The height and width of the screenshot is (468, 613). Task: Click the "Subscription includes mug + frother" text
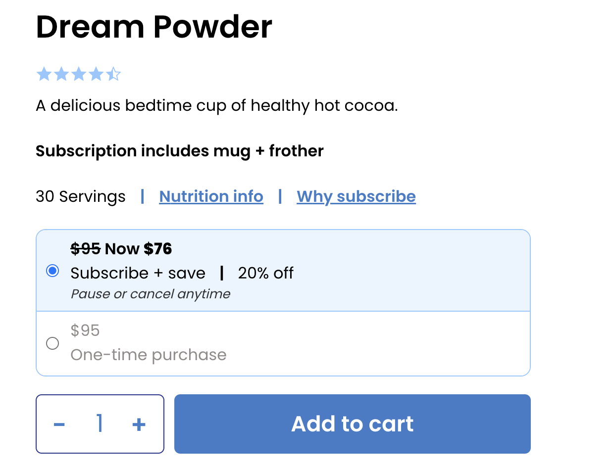[180, 151]
